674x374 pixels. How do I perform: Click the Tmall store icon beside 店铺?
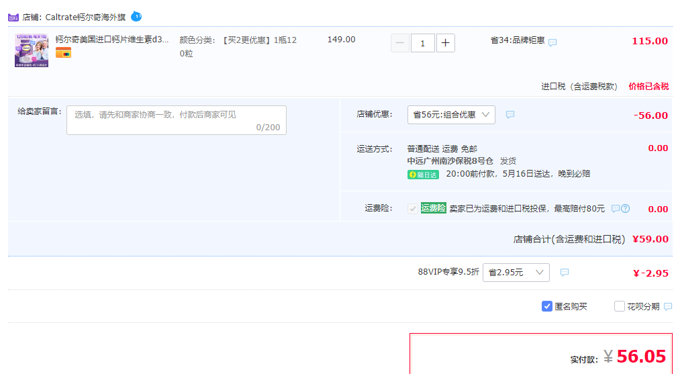(x=13, y=17)
